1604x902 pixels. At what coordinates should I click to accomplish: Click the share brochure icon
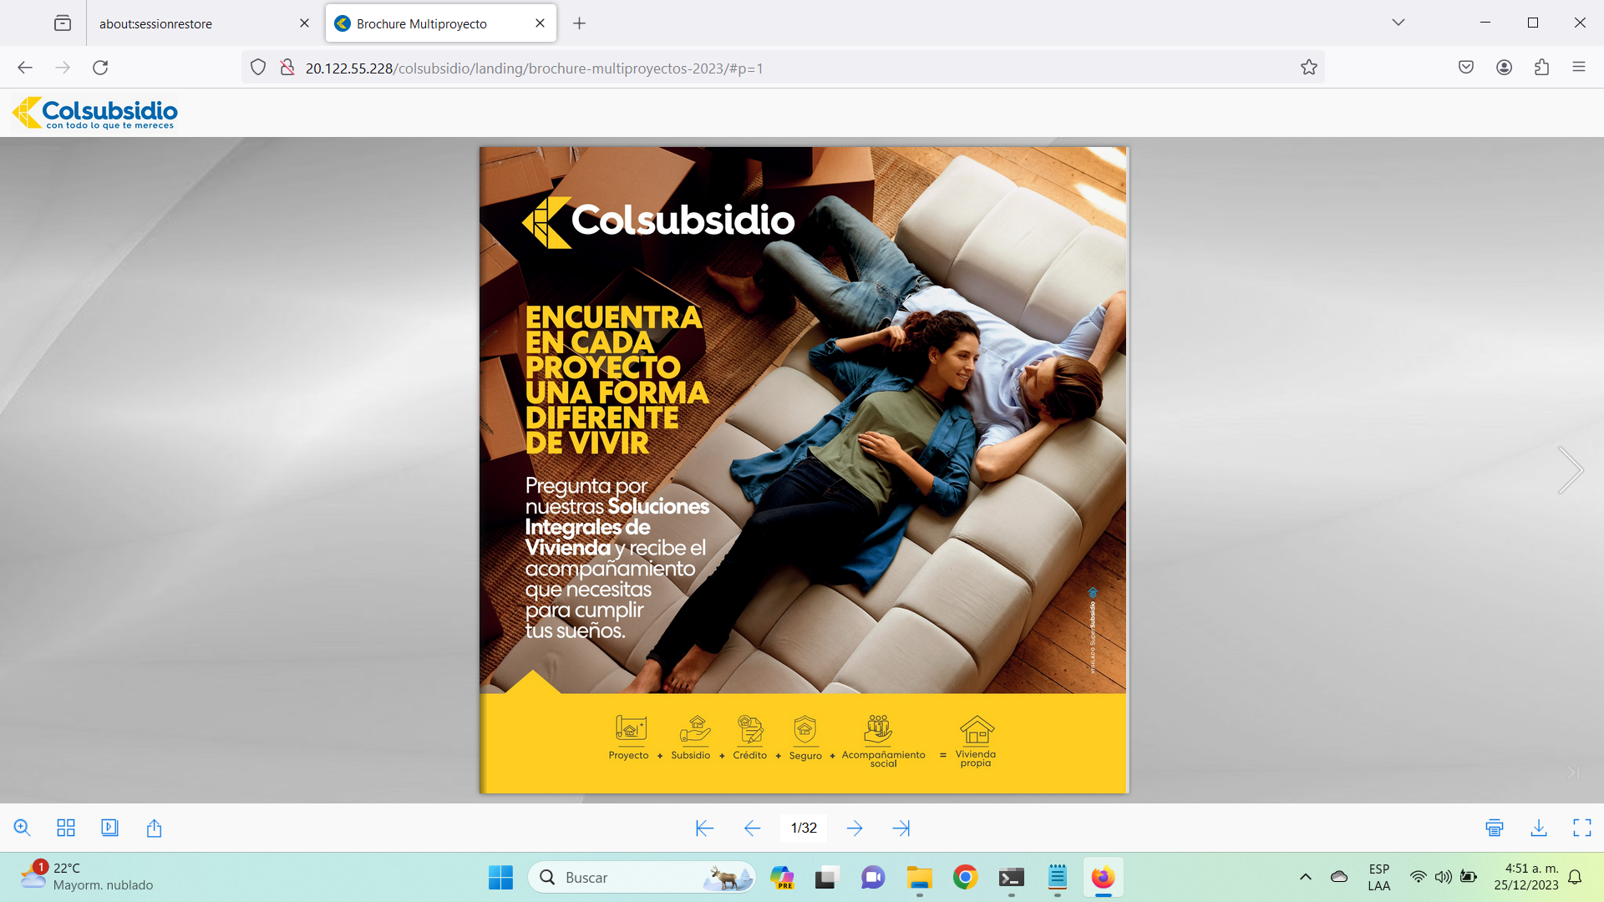154,828
